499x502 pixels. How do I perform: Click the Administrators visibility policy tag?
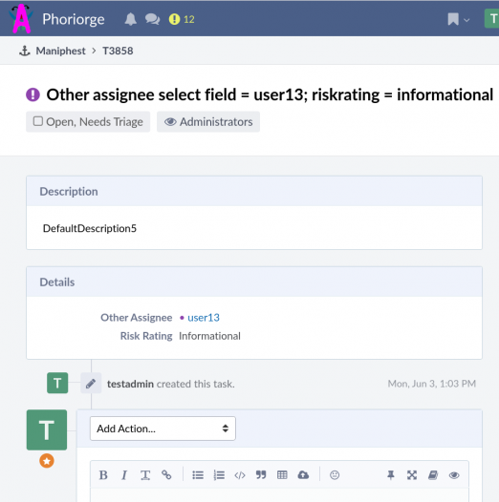pyautogui.click(x=208, y=121)
